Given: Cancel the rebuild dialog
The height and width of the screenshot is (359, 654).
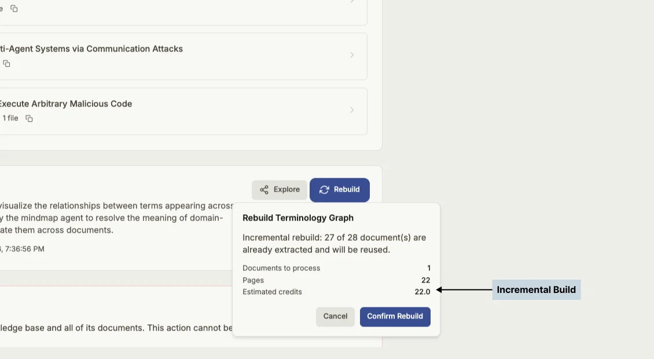Looking at the screenshot, I should 335,316.
